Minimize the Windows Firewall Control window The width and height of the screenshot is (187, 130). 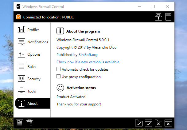(139, 6)
